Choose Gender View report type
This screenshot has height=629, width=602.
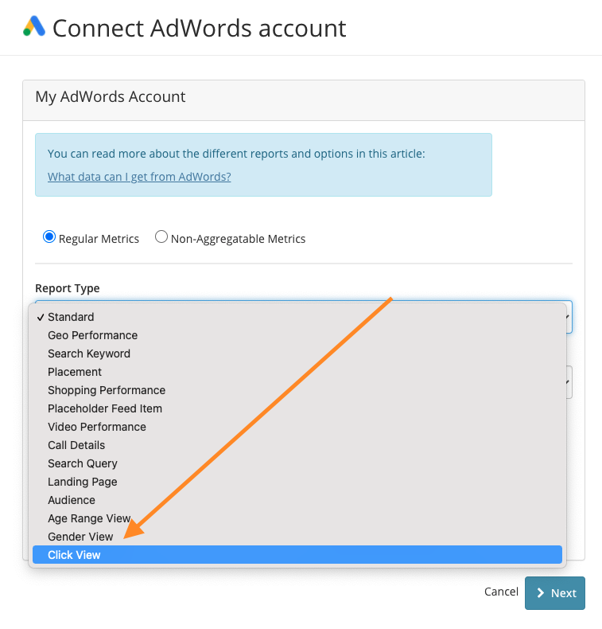[x=297, y=537]
